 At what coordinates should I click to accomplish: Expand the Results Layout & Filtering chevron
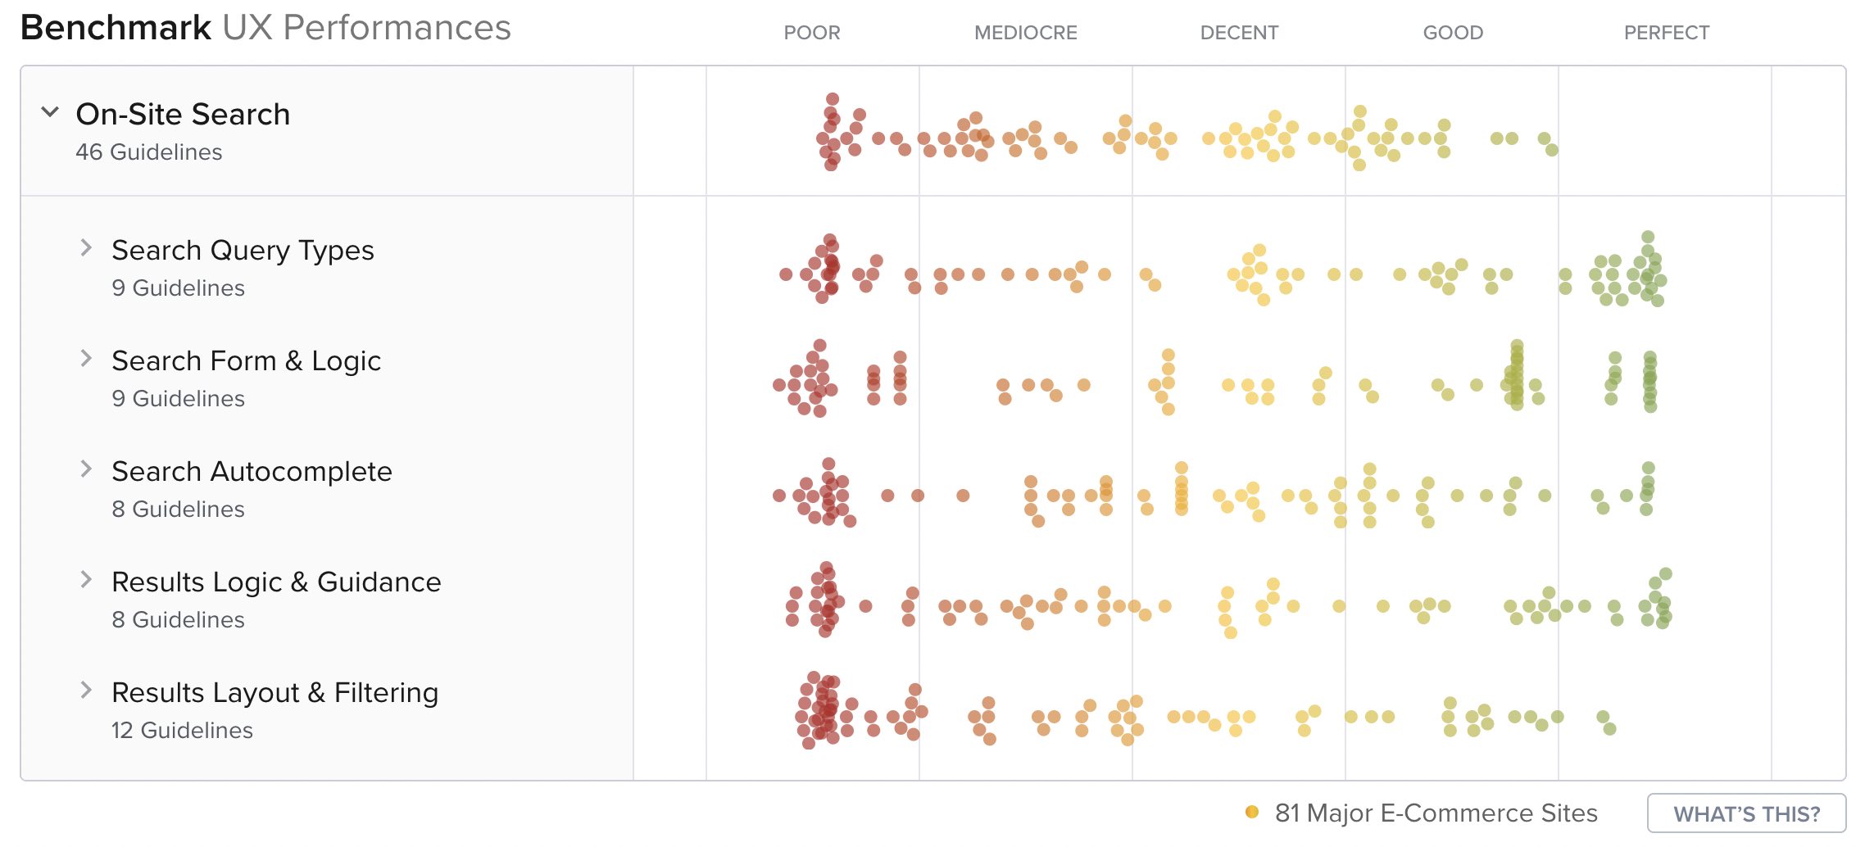86,690
